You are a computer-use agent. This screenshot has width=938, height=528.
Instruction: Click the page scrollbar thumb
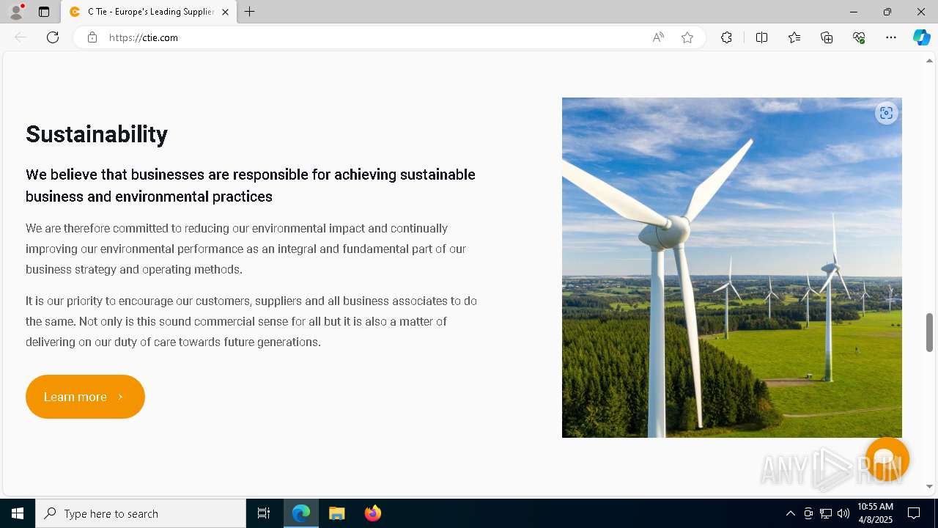[x=929, y=332]
